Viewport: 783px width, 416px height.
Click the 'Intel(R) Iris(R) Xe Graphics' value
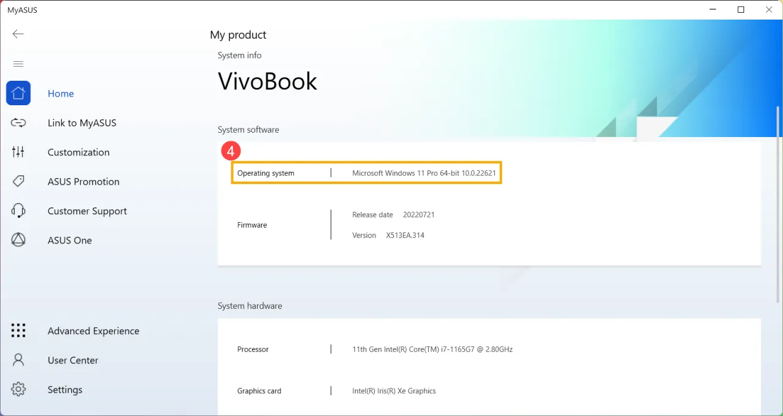[x=394, y=391]
